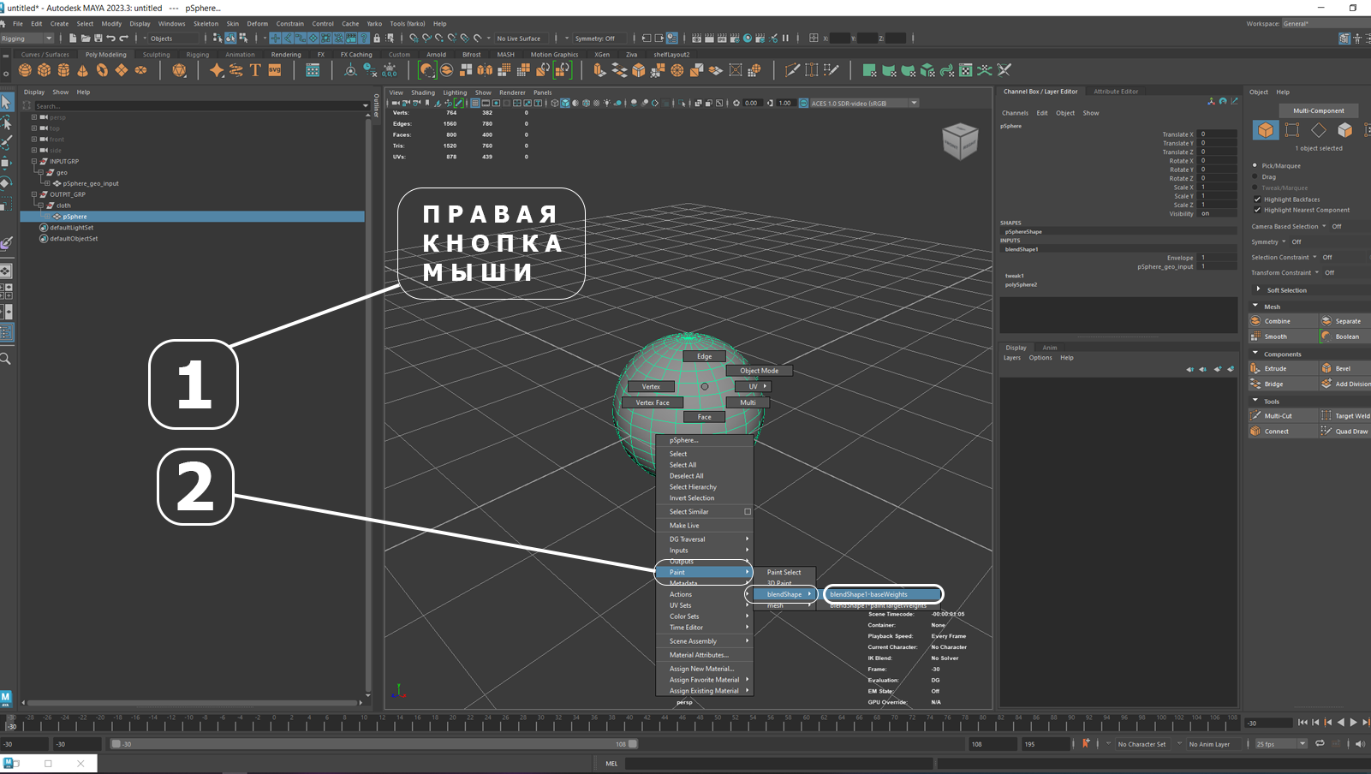Open the Deform menu
The image size is (1371, 774).
coord(257,24)
